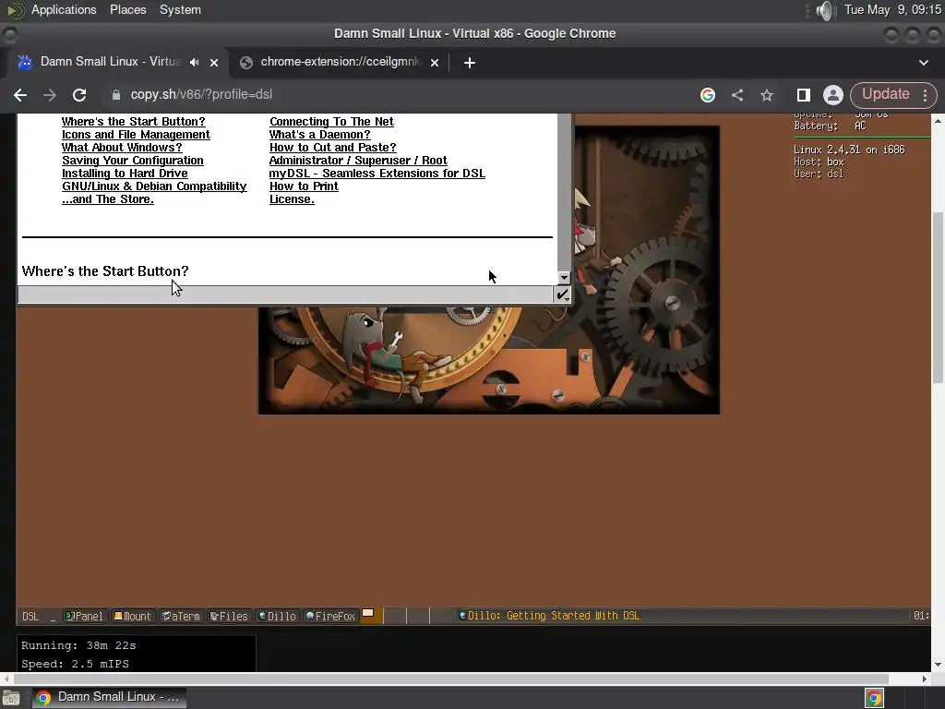Open How to Cut and Paste? link
Image resolution: width=945 pixels, height=709 pixels.
(332, 148)
